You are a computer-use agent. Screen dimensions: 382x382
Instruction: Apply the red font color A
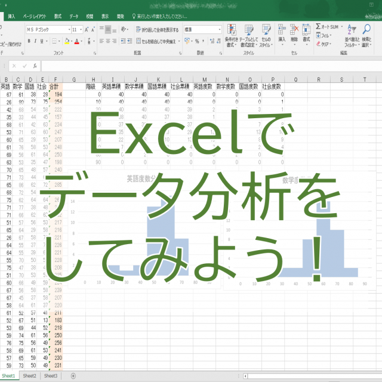[77, 41]
